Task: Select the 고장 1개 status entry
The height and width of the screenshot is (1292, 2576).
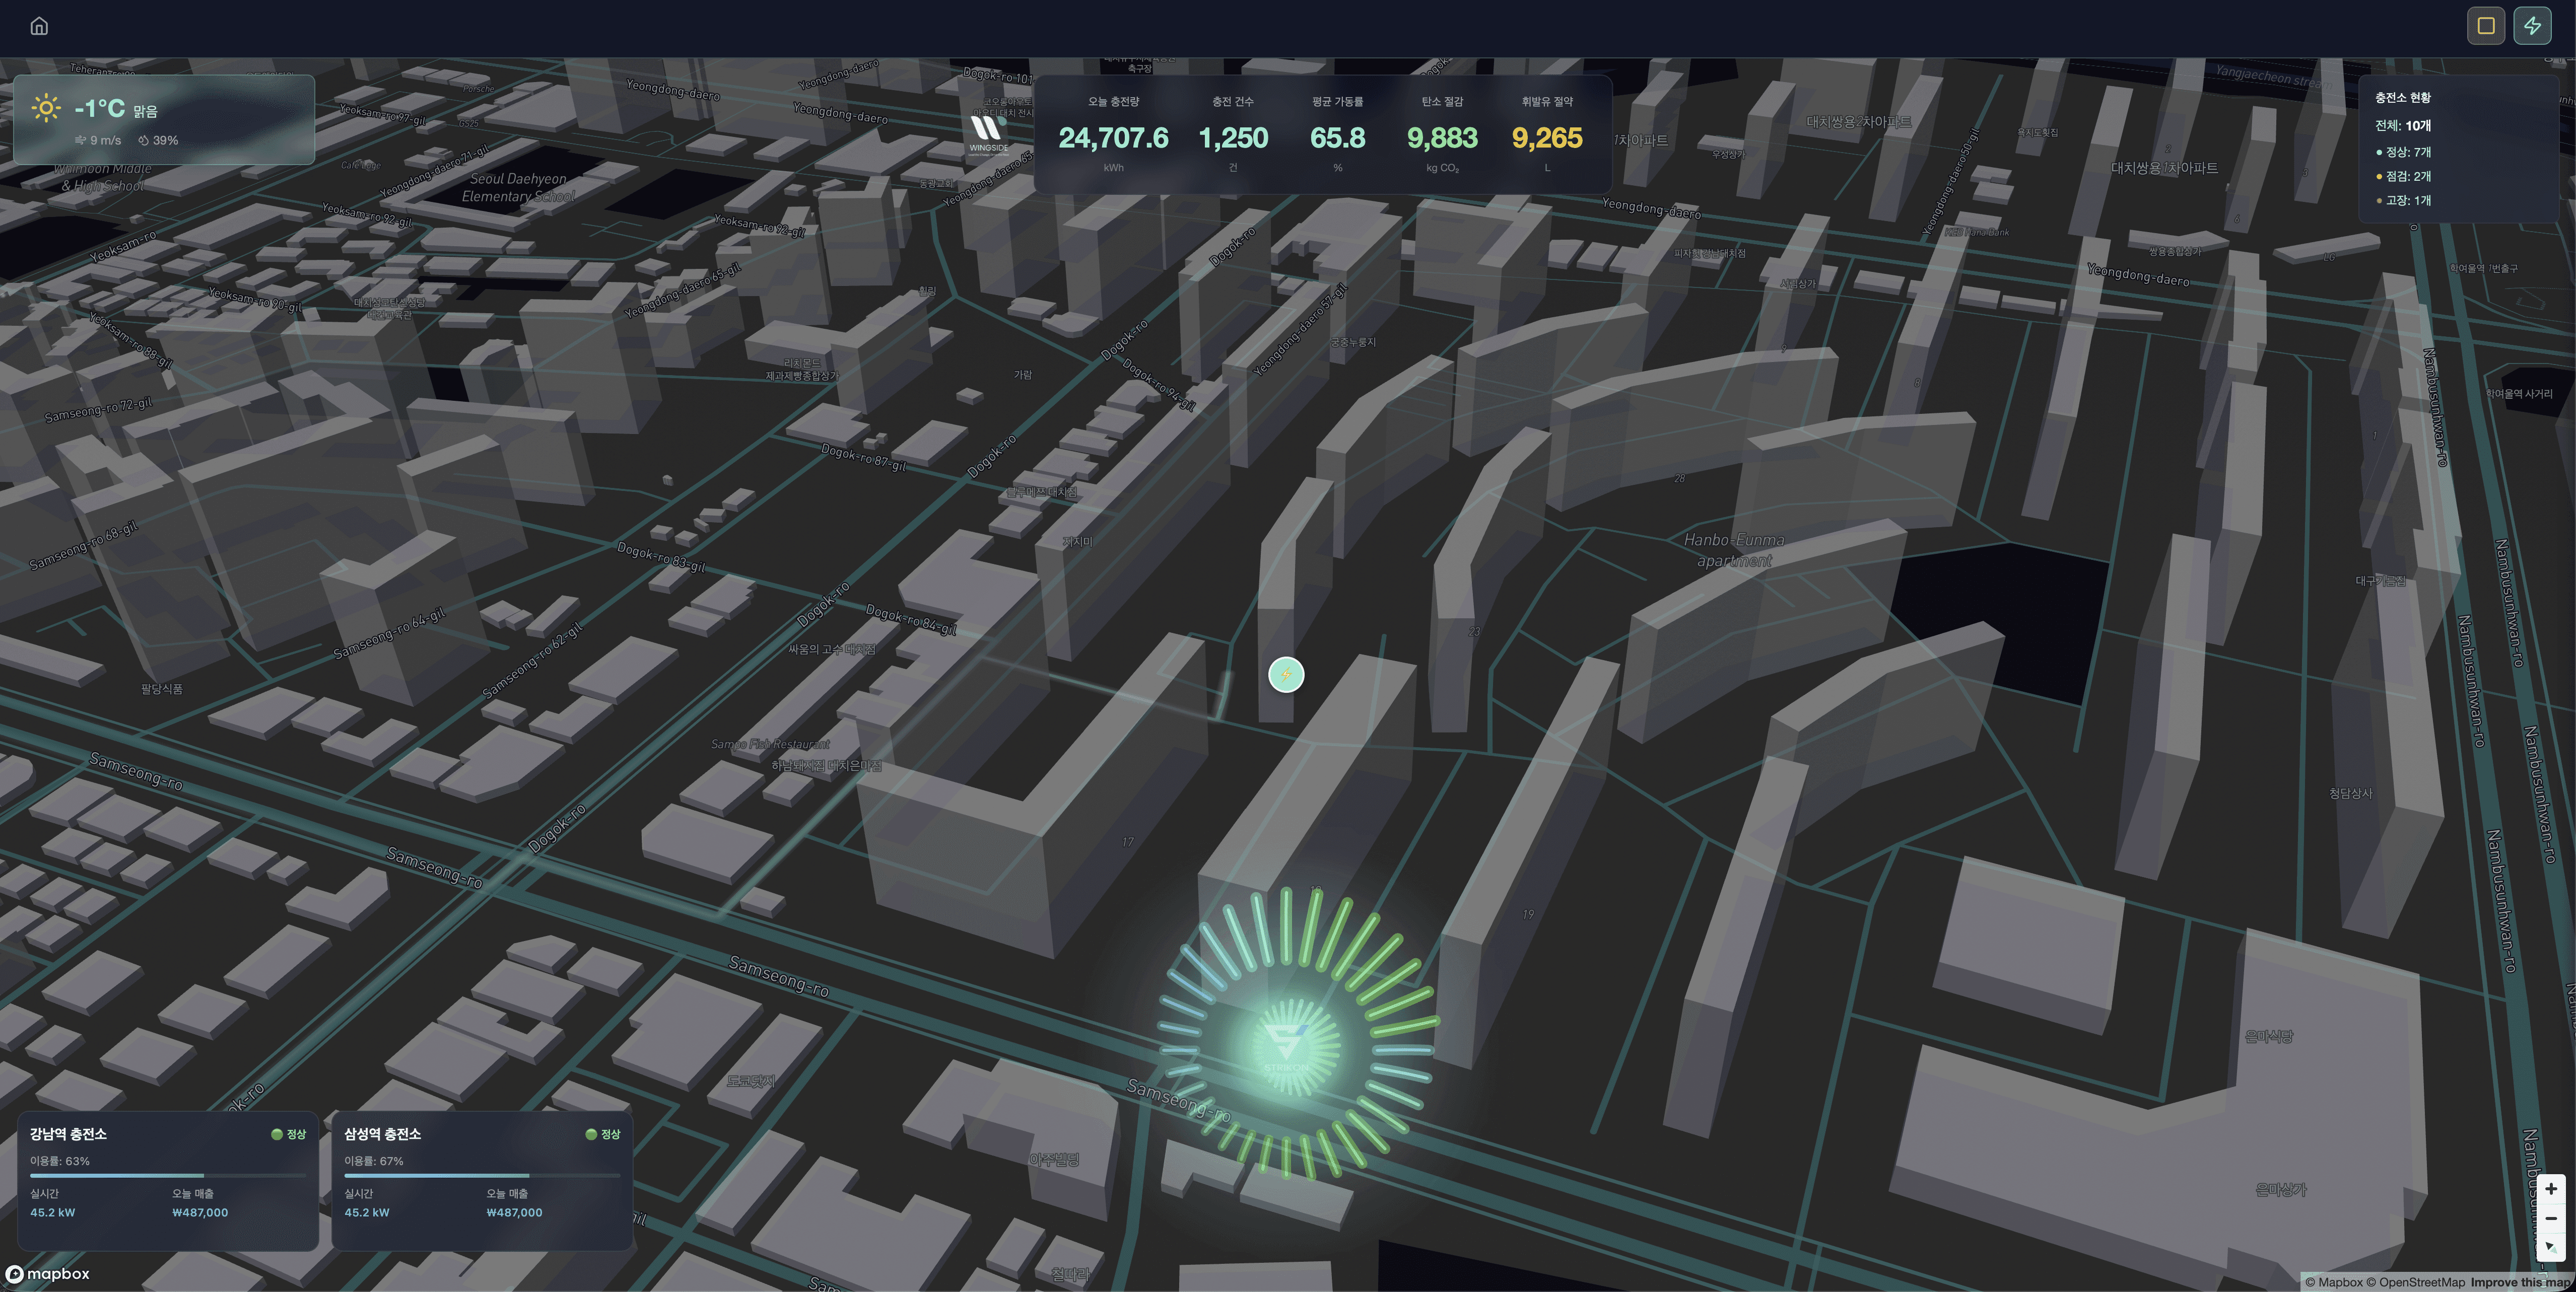Action: pos(2407,200)
